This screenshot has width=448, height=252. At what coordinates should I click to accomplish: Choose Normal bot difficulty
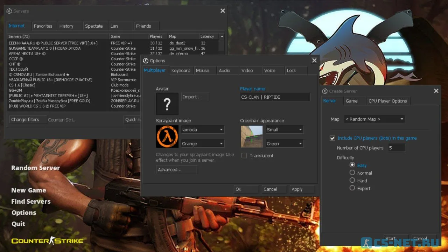tap(352, 173)
